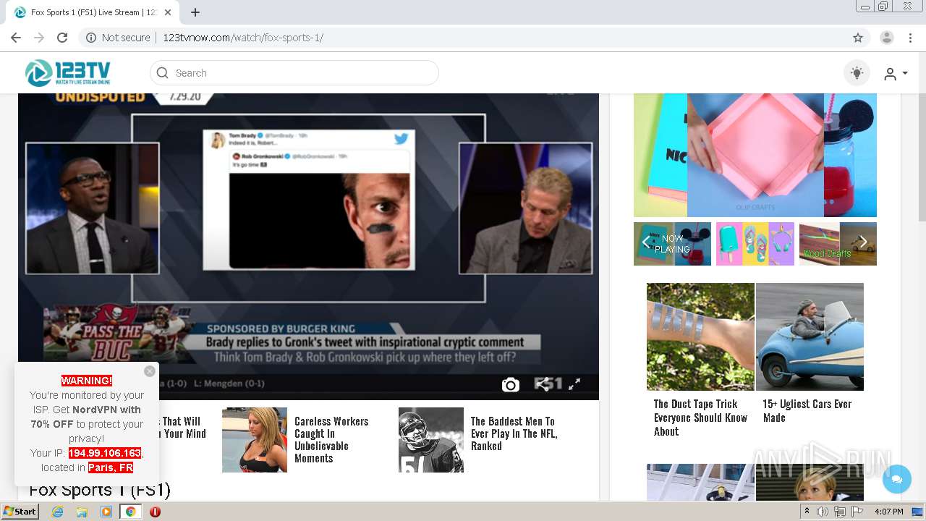Click the share icon on player
The image size is (926, 521).
pos(542,384)
